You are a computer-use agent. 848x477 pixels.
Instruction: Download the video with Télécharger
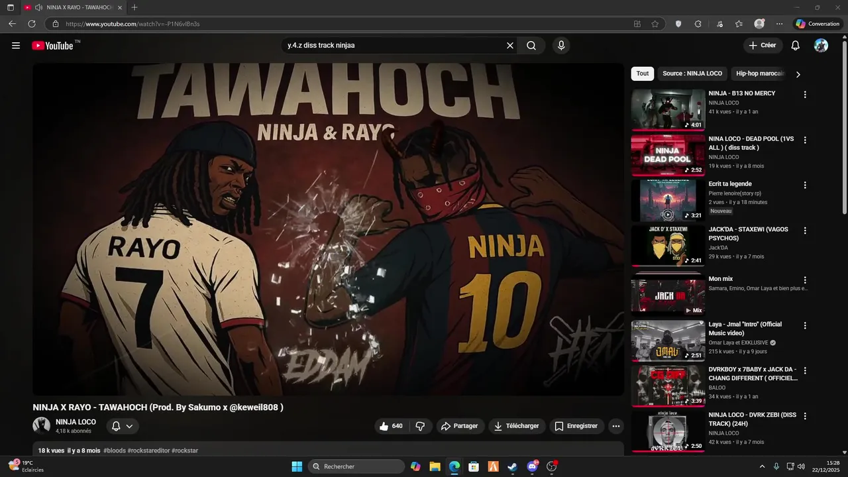(x=517, y=426)
